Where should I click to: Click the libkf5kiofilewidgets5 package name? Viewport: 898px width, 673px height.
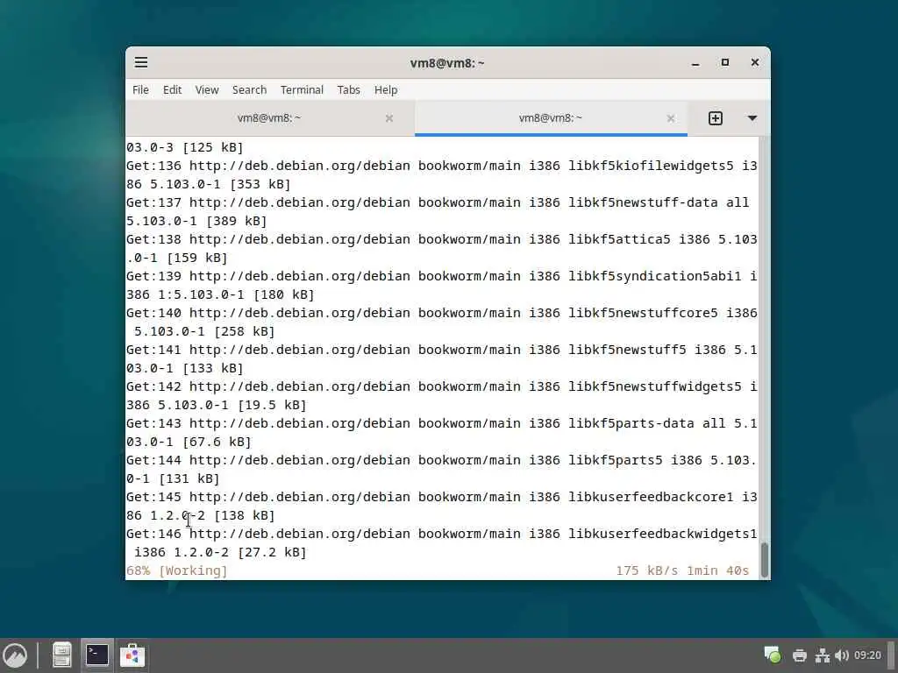tap(651, 166)
